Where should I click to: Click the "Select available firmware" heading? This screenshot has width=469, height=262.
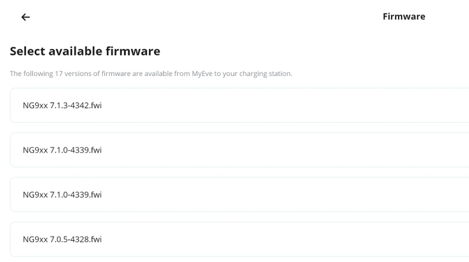point(85,51)
